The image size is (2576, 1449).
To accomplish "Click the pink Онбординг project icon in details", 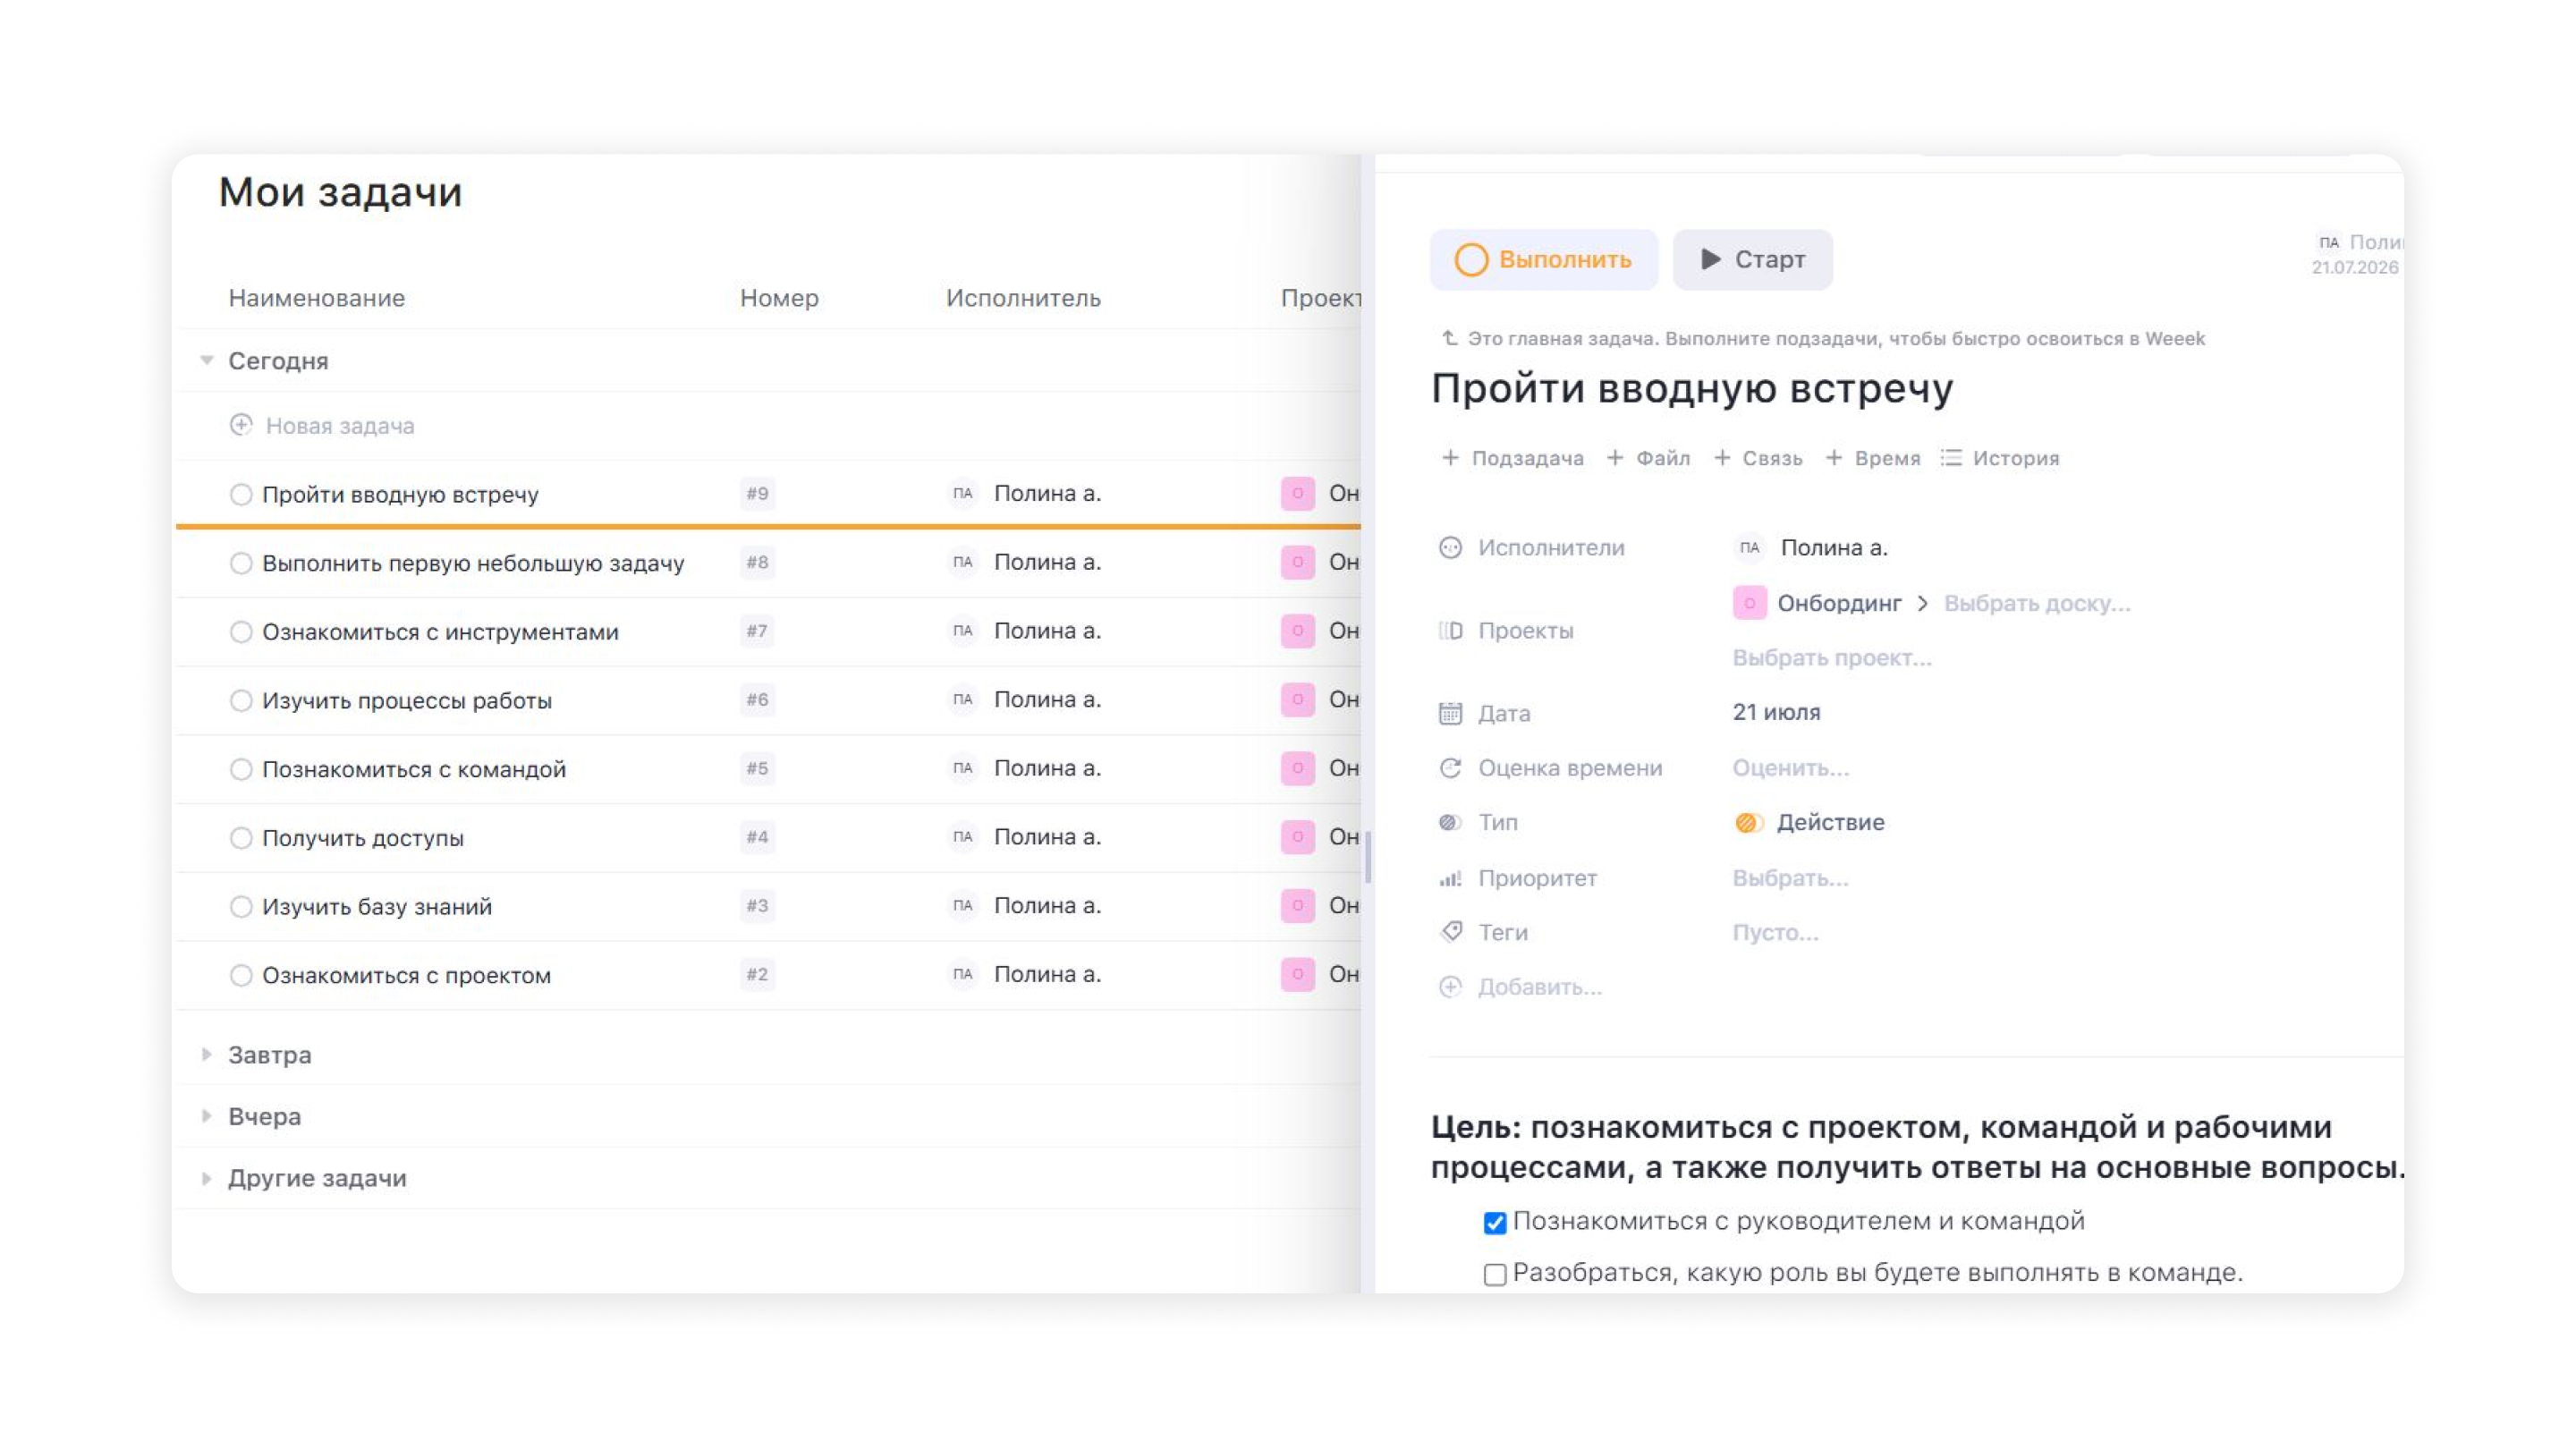I will click(x=1749, y=603).
